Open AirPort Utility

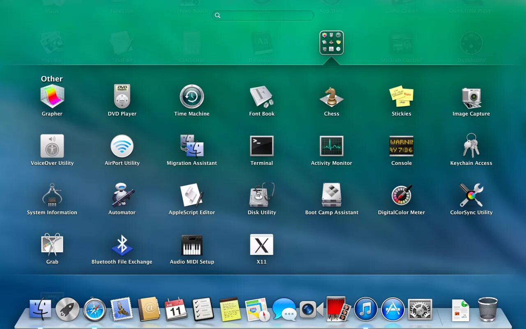122,146
